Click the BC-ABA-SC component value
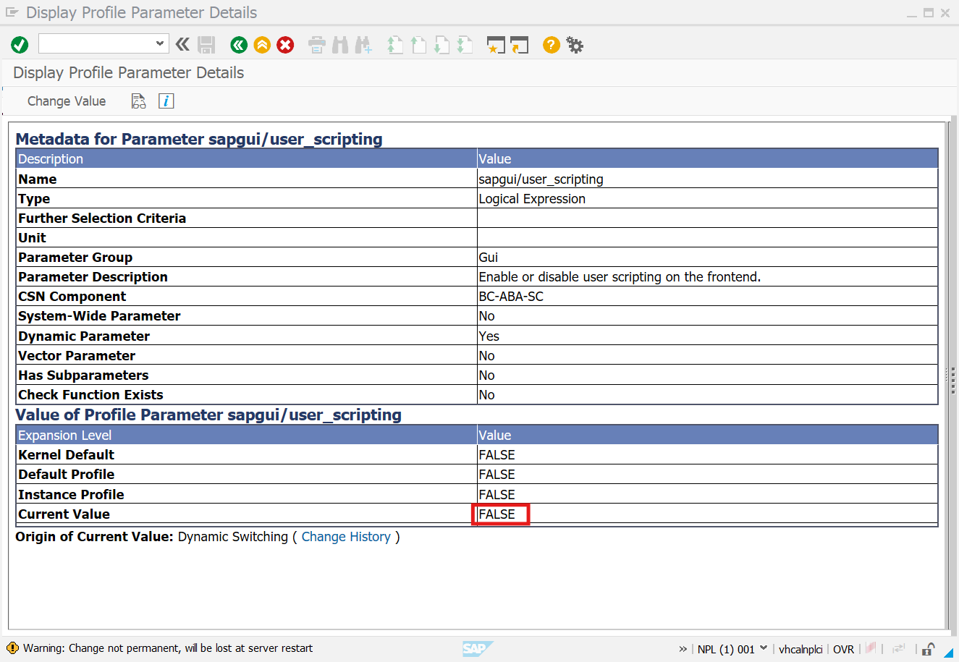The width and height of the screenshot is (959, 662). [511, 297]
